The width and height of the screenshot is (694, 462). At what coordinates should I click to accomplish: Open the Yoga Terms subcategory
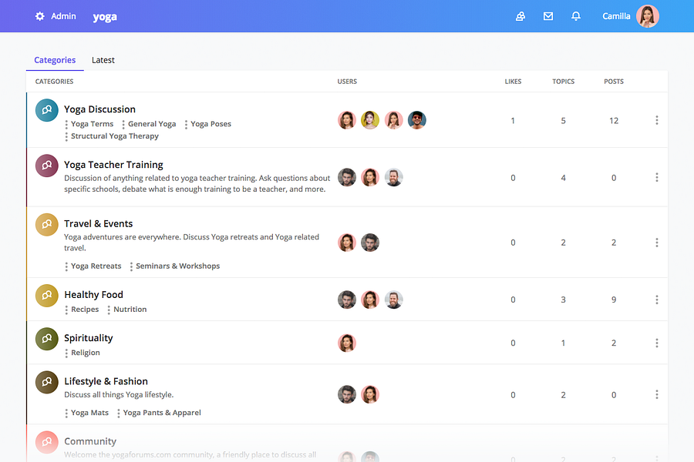pyautogui.click(x=92, y=124)
